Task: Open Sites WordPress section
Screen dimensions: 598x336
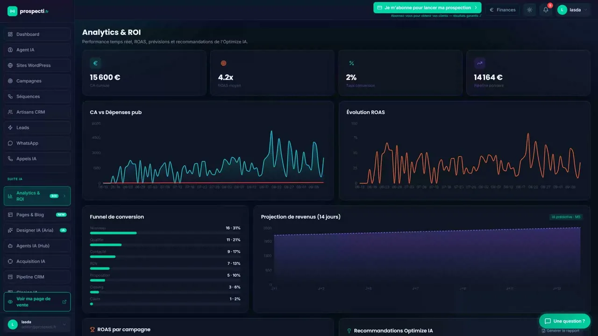Action: (37, 65)
